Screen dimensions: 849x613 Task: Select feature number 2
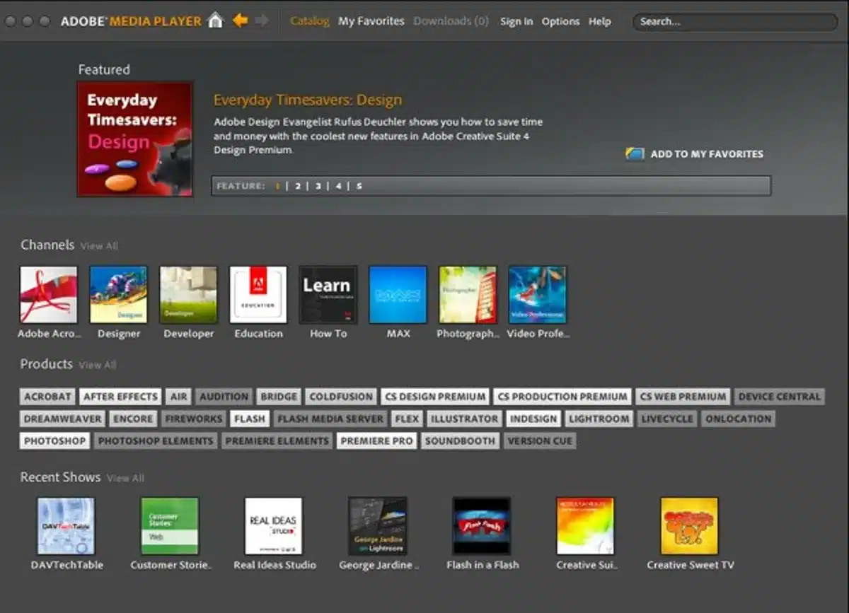pyautogui.click(x=298, y=186)
